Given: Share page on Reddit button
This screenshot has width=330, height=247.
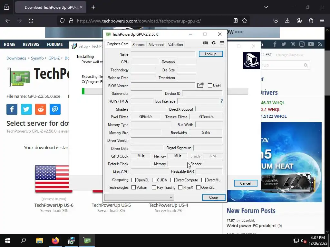Looking at the screenshot, I should click(41, 109).
